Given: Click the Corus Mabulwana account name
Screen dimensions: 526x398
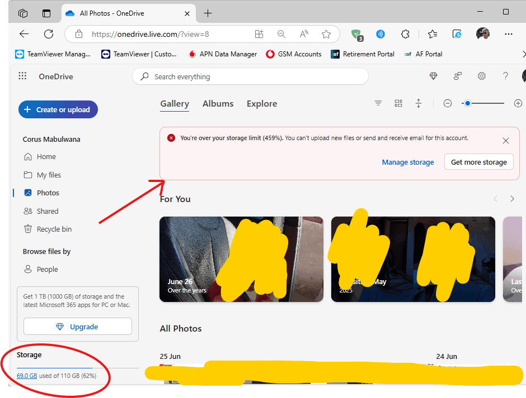Looking at the screenshot, I should tap(51, 139).
